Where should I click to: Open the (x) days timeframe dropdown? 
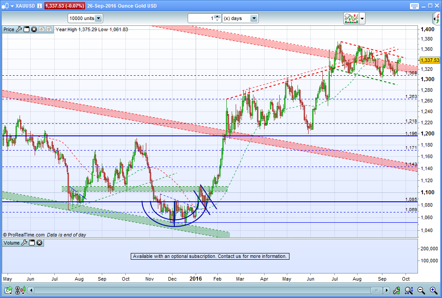(240, 18)
